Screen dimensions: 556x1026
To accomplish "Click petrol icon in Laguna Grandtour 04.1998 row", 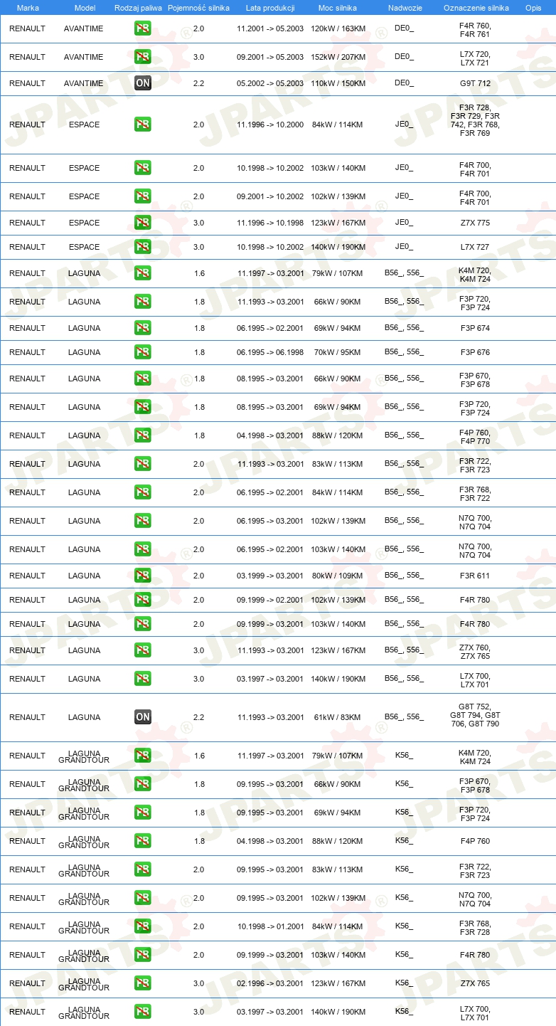I will tap(143, 841).
